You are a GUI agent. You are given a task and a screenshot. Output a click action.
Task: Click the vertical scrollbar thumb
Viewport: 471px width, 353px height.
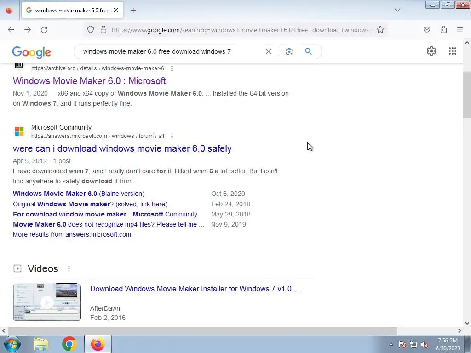(x=467, y=95)
